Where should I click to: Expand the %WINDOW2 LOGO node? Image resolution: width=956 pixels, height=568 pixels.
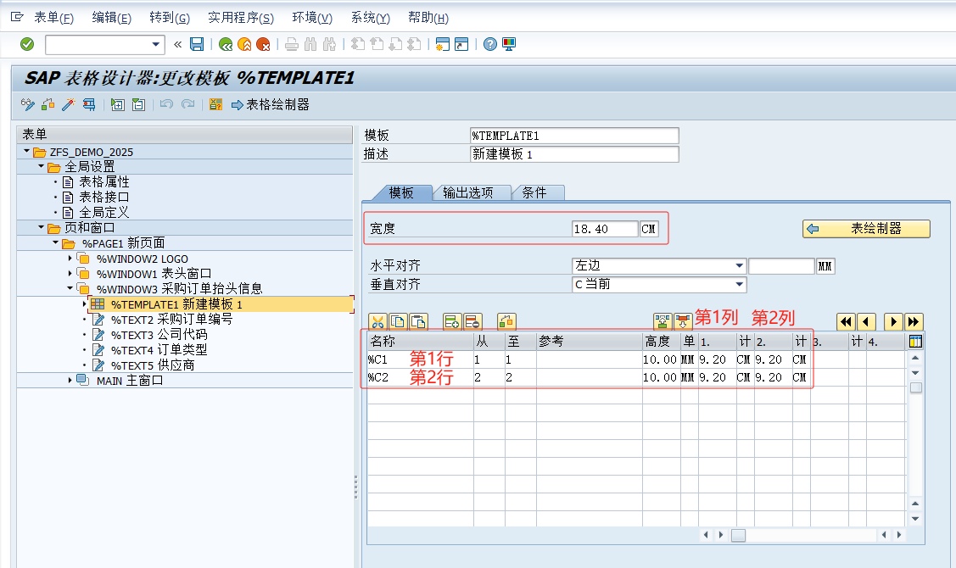pos(70,259)
